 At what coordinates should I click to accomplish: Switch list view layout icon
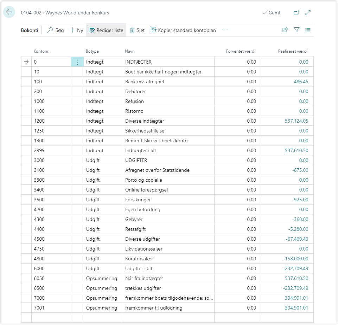[308, 30]
